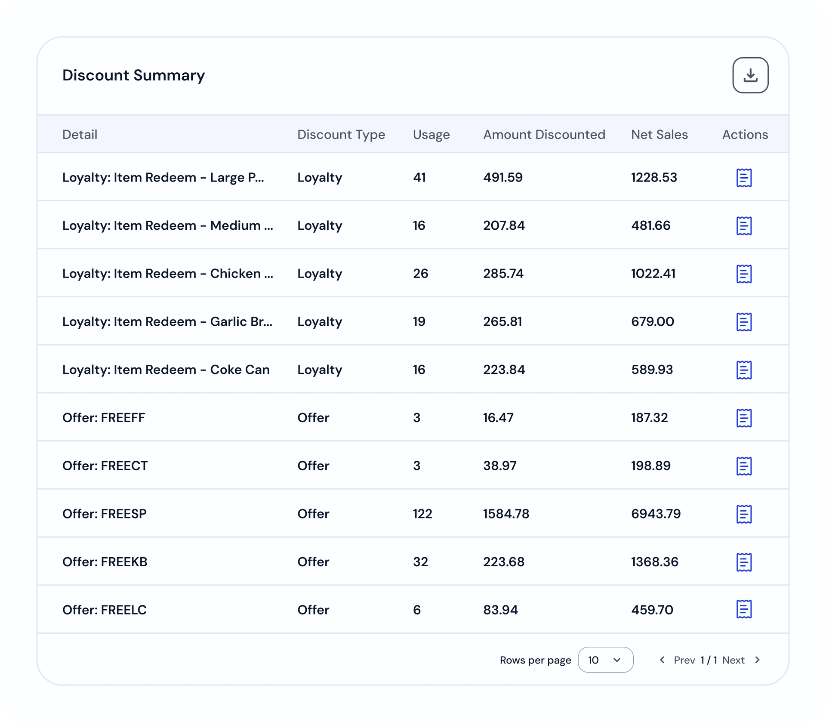Open receipt for Coke Can redeem
The width and height of the screenshot is (826, 722).
[744, 370]
